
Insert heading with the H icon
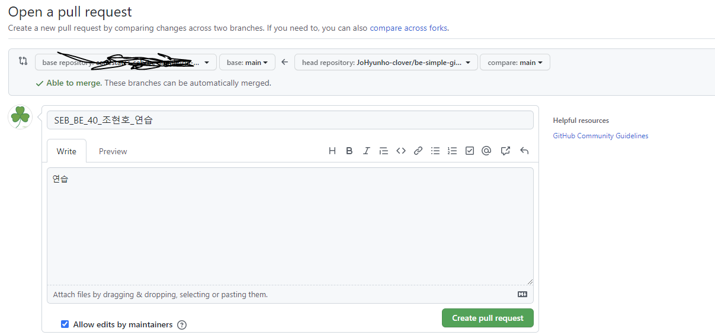332,151
